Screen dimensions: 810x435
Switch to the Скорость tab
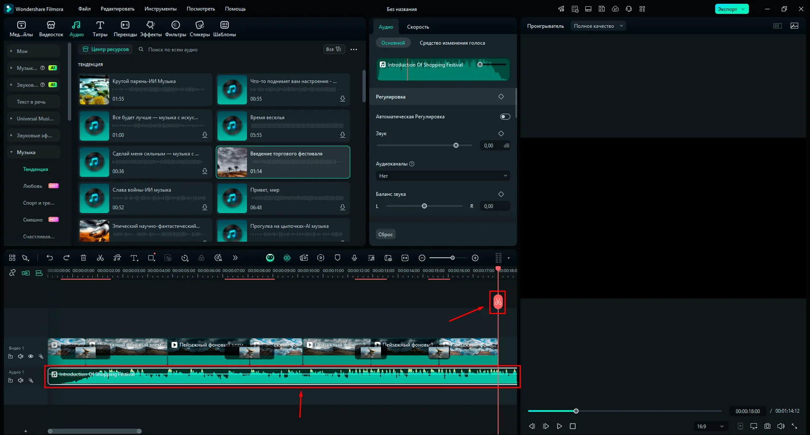point(418,27)
